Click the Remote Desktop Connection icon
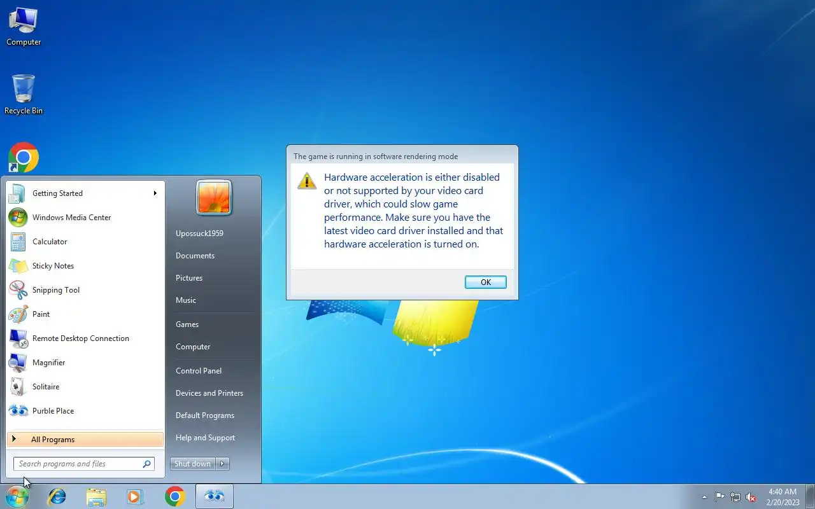Image resolution: width=815 pixels, height=509 pixels. pos(18,338)
